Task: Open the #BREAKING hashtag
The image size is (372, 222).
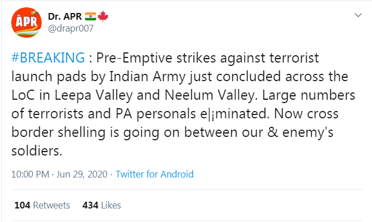Action: coord(48,57)
